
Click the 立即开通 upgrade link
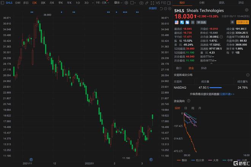227,94
